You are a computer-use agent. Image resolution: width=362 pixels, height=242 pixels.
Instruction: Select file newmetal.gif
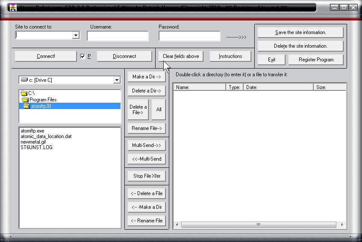pyautogui.click(x=33, y=142)
